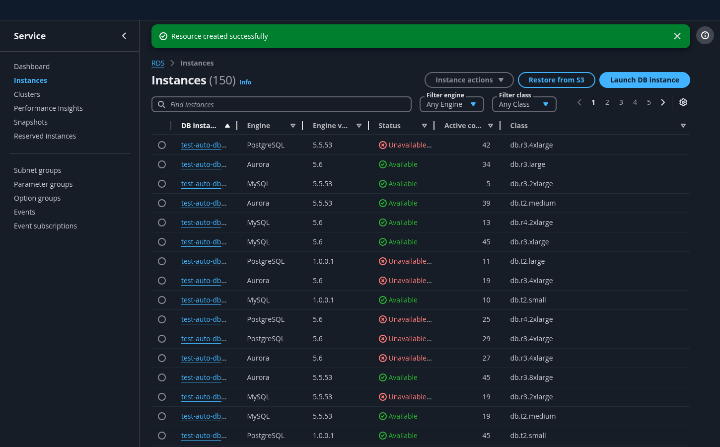The width and height of the screenshot is (720, 447).
Task: Select radio for PostgreSQL db.t2.large row
Action: click(162, 261)
